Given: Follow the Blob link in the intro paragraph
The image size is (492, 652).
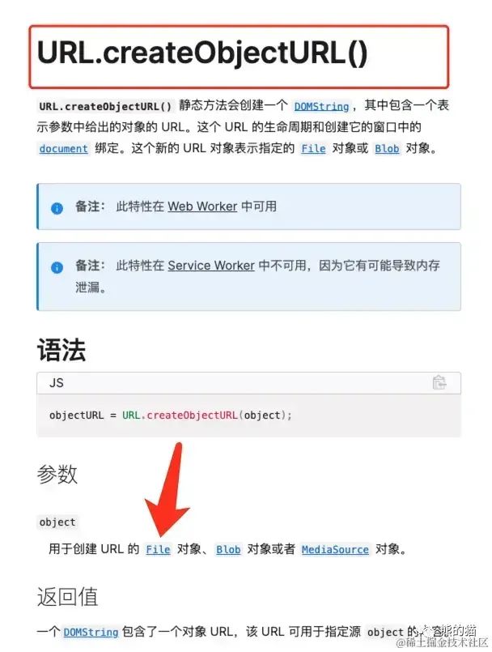Looking at the screenshot, I should click(387, 148).
